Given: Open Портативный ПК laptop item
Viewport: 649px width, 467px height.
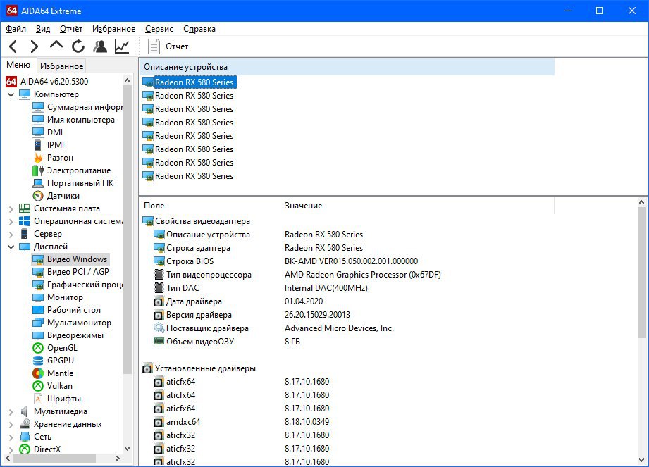Looking at the screenshot, I should click(73, 183).
